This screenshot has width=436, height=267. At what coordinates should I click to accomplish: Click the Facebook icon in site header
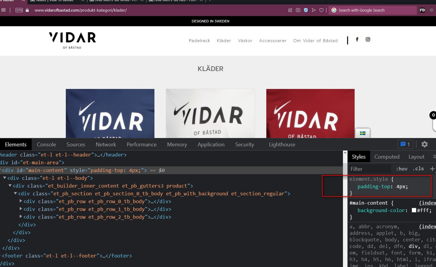click(357, 39)
